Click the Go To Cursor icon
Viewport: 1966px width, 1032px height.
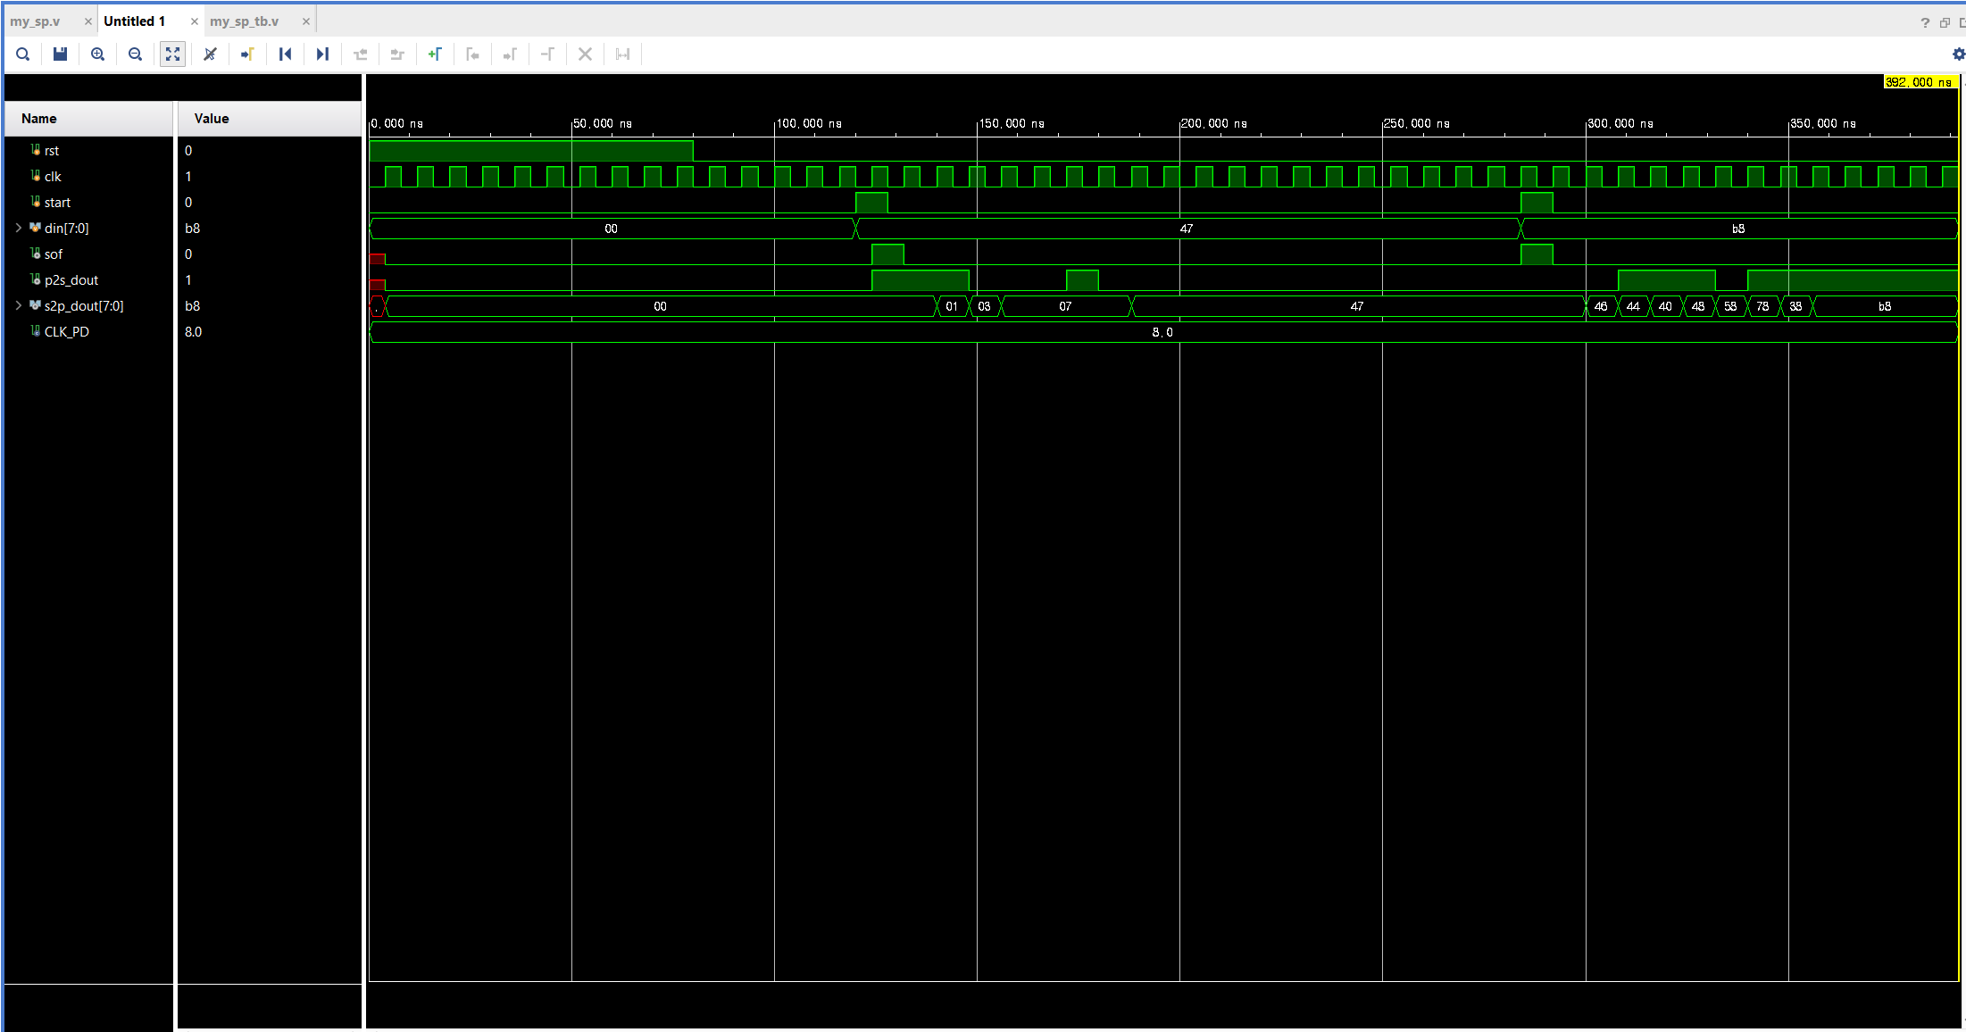(x=247, y=54)
